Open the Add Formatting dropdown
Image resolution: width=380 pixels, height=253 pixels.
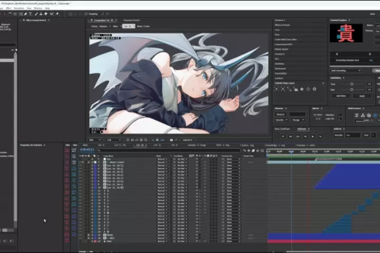tap(345, 71)
